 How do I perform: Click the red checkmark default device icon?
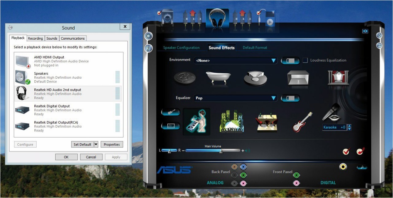click(x=346, y=151)
